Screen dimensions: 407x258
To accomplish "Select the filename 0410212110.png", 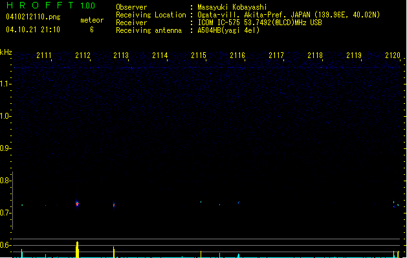I will tap(33, 17).
